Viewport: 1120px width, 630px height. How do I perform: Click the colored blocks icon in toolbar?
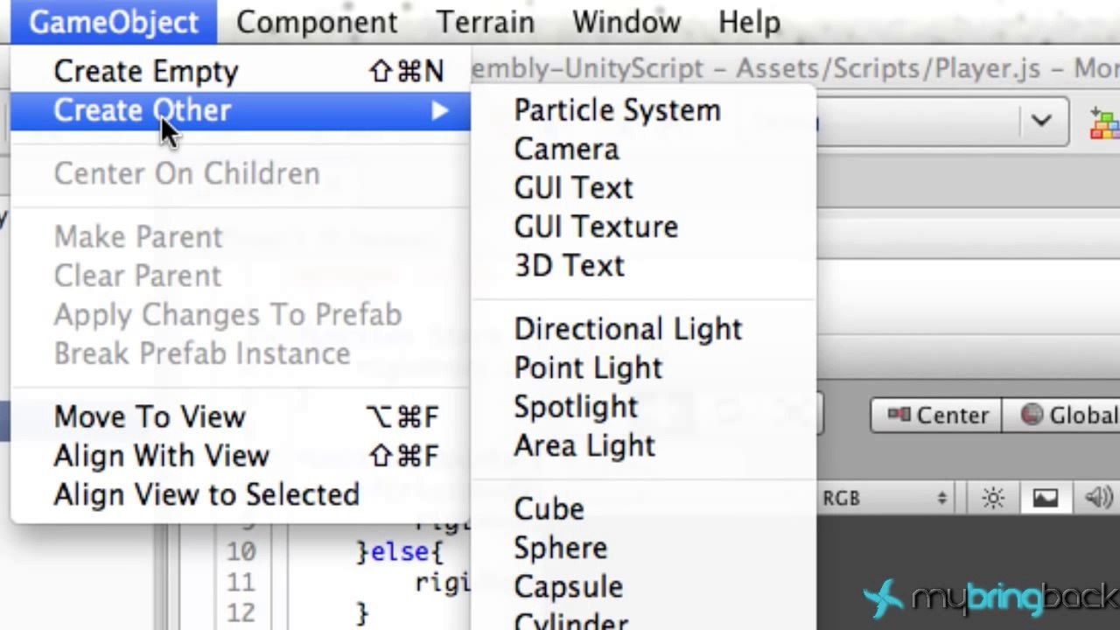[1104, 122]
